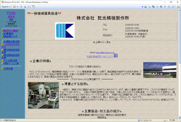
Task: Open the 情報サービス業 category link
Action: click(x=11, y=63)
